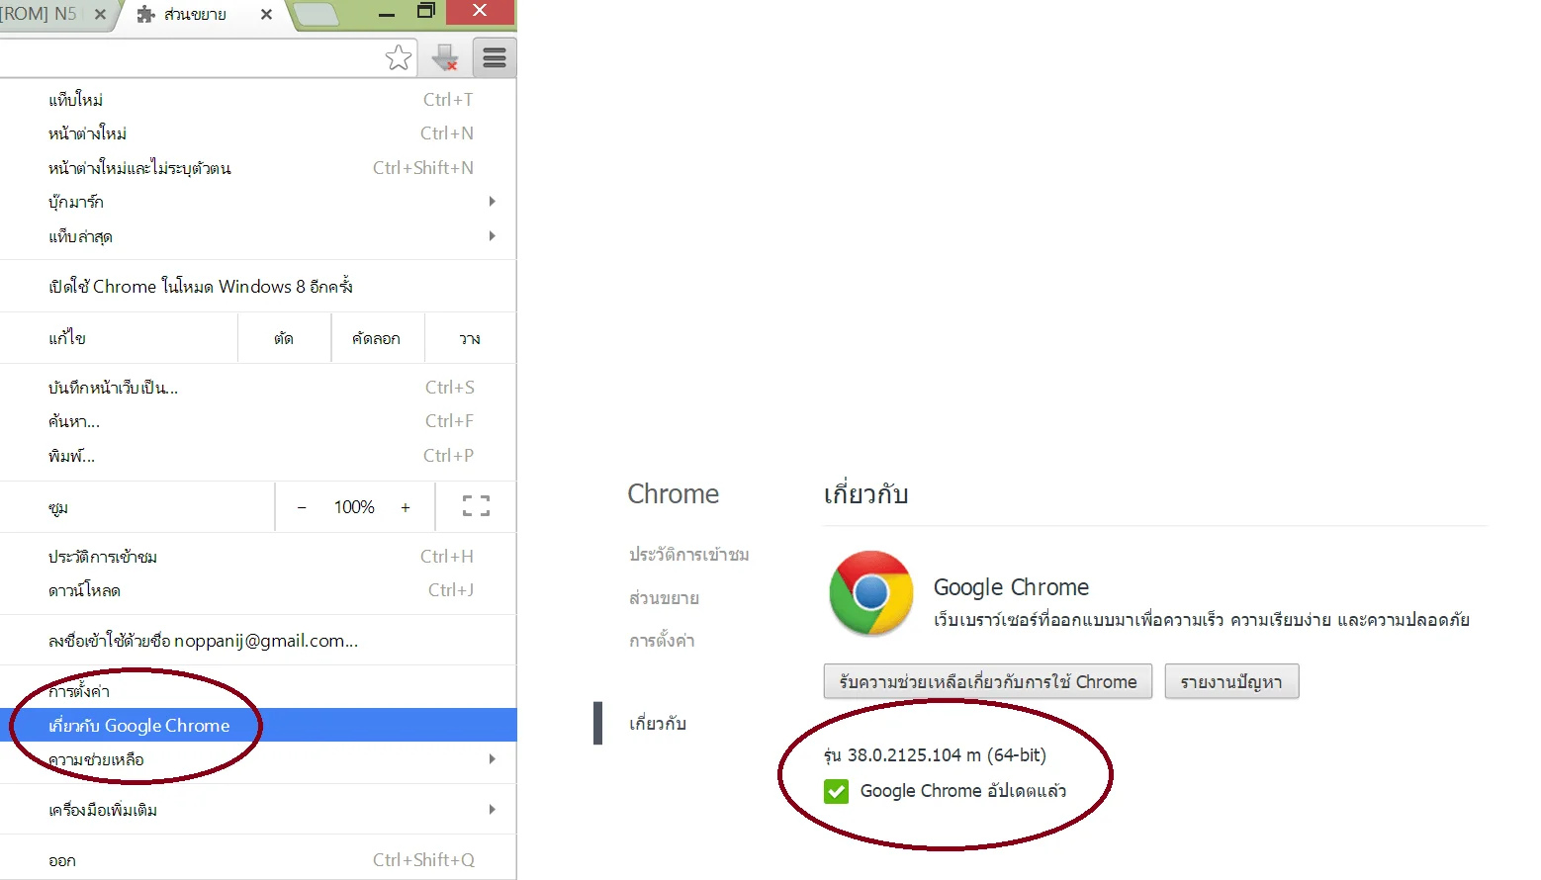The height and width of the screenshot is (880, 1541).
Task: Click Google Chrome อัปเดตแล้ว status text
Action: tap(963, 791)
